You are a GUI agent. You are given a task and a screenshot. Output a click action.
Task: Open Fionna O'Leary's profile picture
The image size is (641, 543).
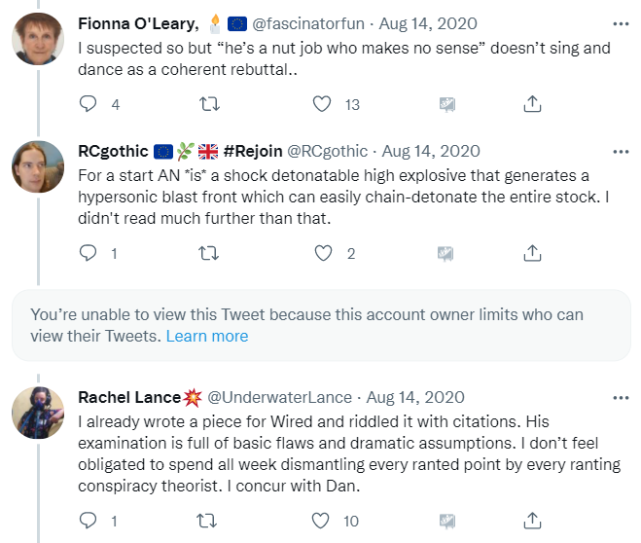tap(38, 41)
